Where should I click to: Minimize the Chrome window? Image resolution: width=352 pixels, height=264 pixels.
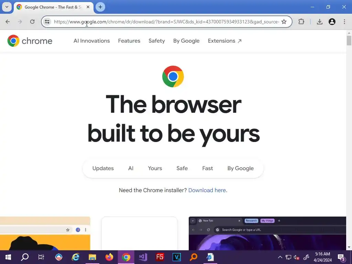pyautogui.click(x=312, y=7)
